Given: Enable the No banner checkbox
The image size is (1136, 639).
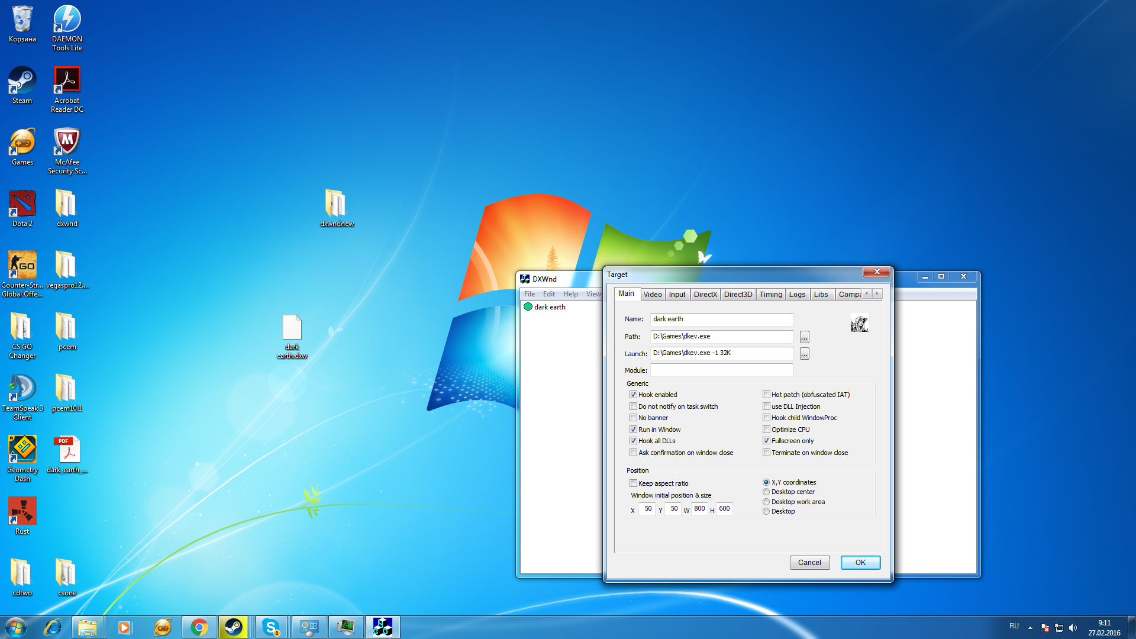Looking at the screenshot, I should click(633, 418).
